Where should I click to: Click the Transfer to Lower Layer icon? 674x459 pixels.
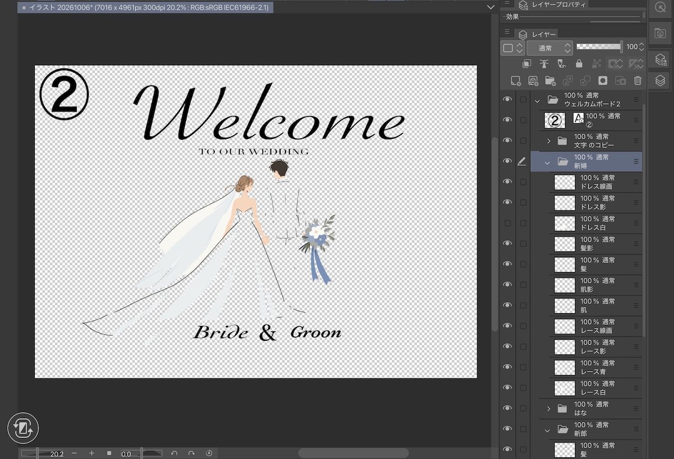(568, 81)
